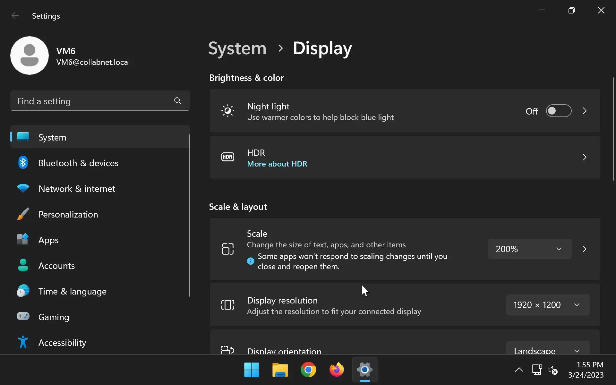Click the Gaming controller icon
Image resolution: width=616 pixels, height=385 pixels.
23,317
